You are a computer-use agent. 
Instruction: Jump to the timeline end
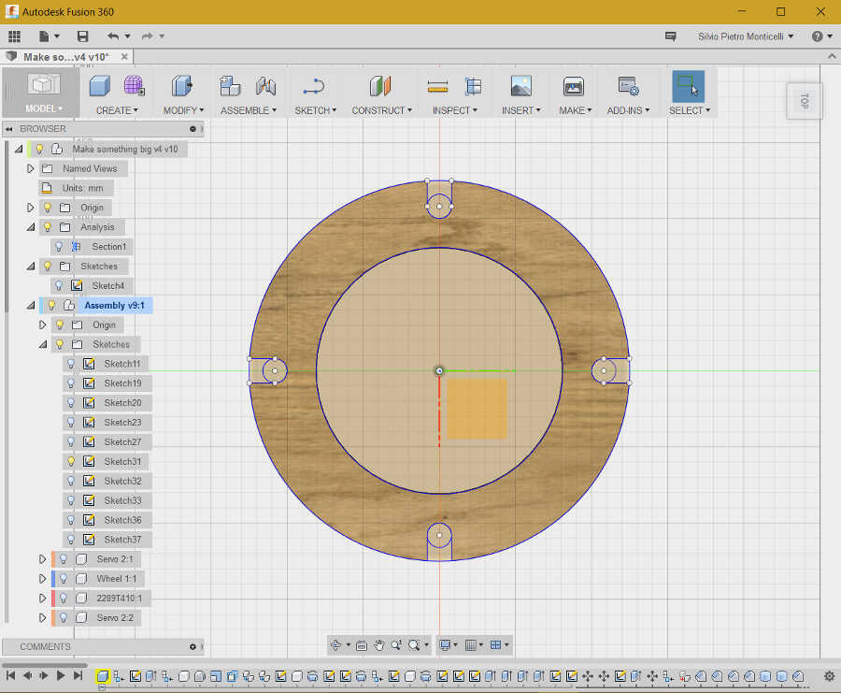pyautogui.click(x=78, y=675)
